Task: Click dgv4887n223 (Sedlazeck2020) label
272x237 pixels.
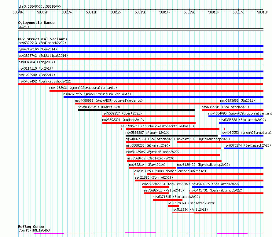Action: pyautogui.click(x=150, y=139)
